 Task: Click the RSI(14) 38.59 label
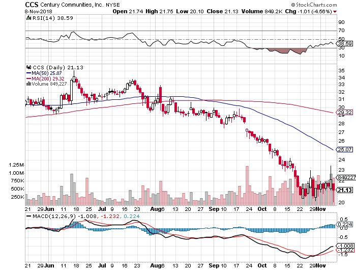53,18
